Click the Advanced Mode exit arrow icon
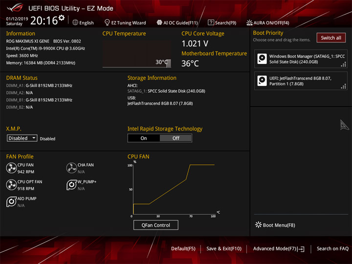Viewport: 352px width, 264px height. pyautogui.click(x=301, y=249)
